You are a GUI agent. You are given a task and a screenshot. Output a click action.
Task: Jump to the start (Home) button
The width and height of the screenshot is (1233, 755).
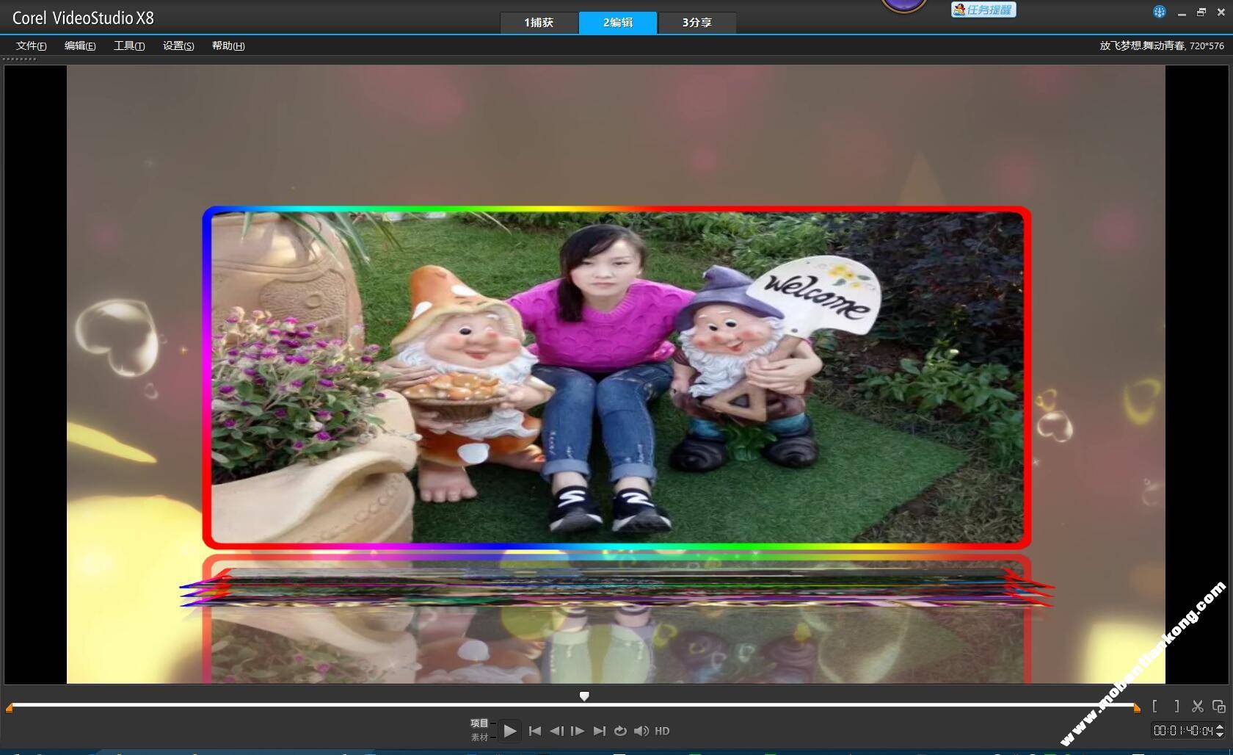[x=535, y=731]
